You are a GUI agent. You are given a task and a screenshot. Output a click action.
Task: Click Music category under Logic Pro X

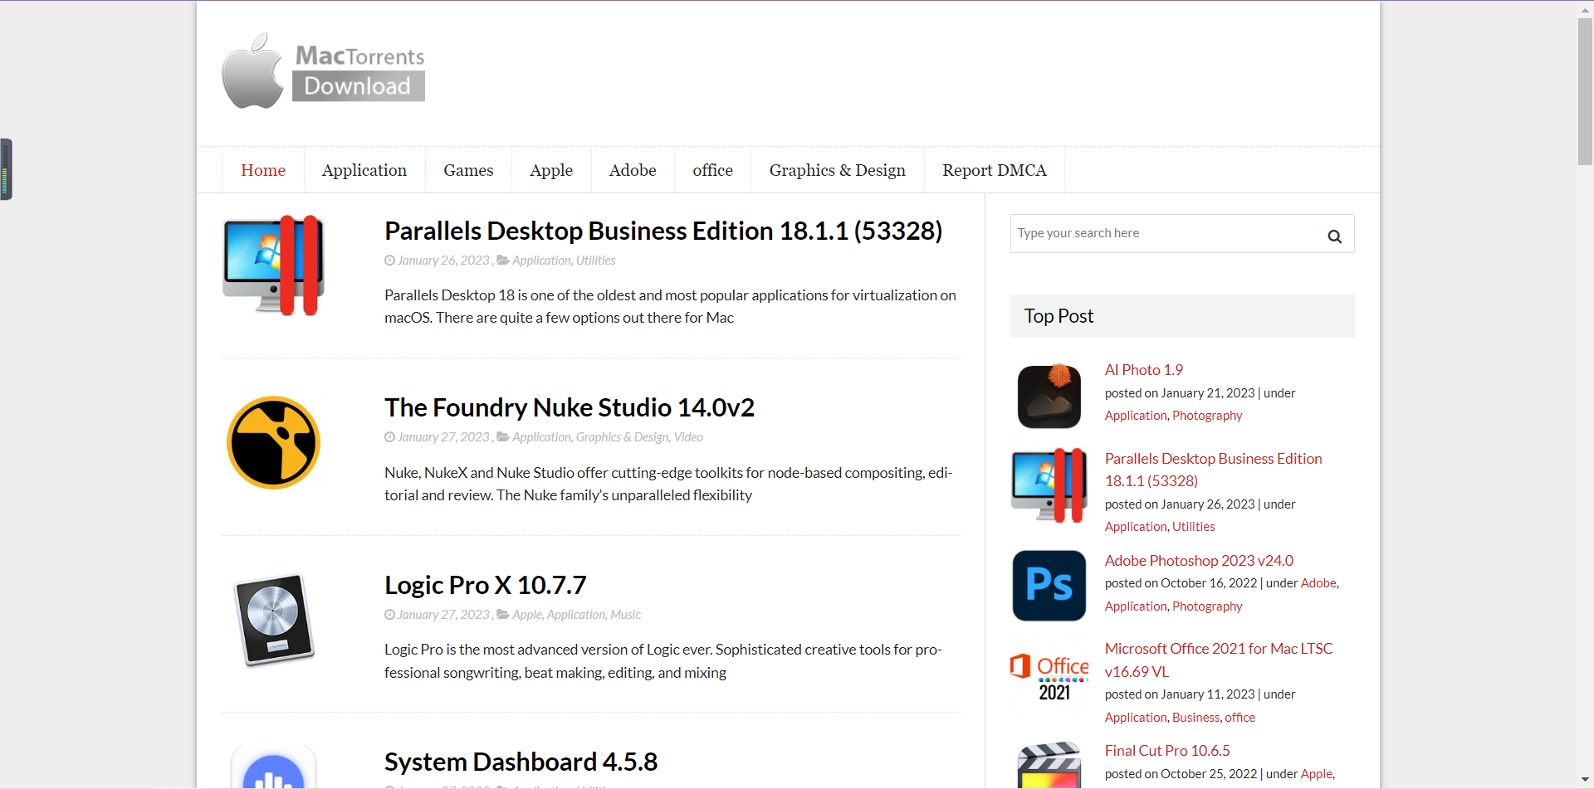[625, 615]
